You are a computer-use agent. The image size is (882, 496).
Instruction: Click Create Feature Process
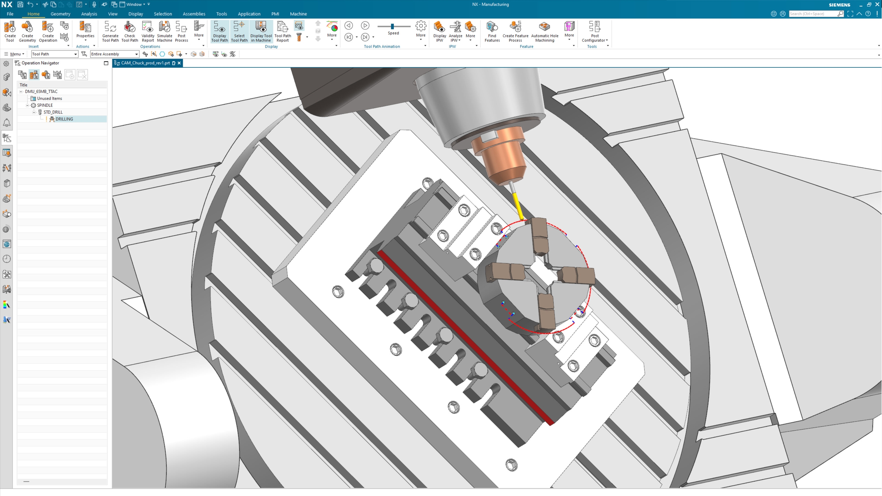coord(515,31)
